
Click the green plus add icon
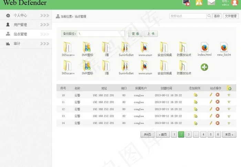[204, 67]
